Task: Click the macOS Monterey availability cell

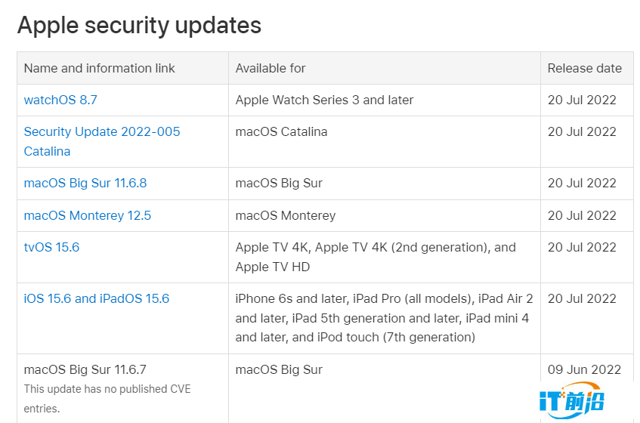Action: point(286,215)
